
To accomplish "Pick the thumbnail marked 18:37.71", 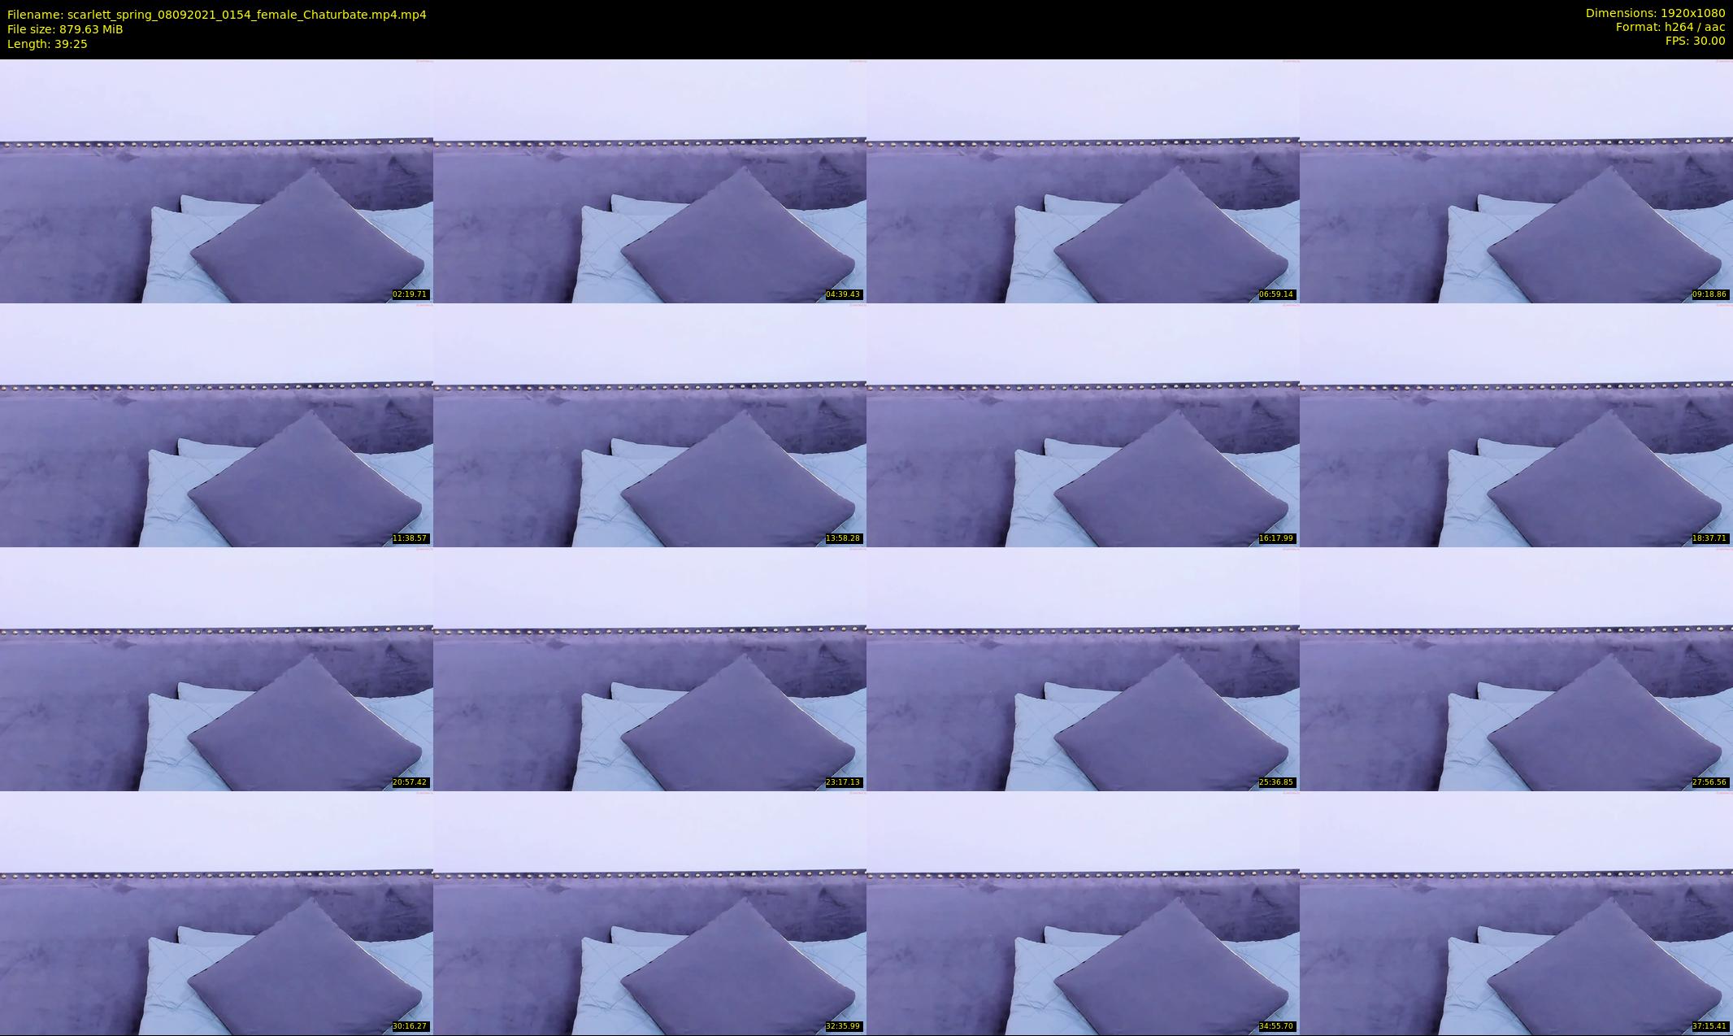I will pos(1516,424).
